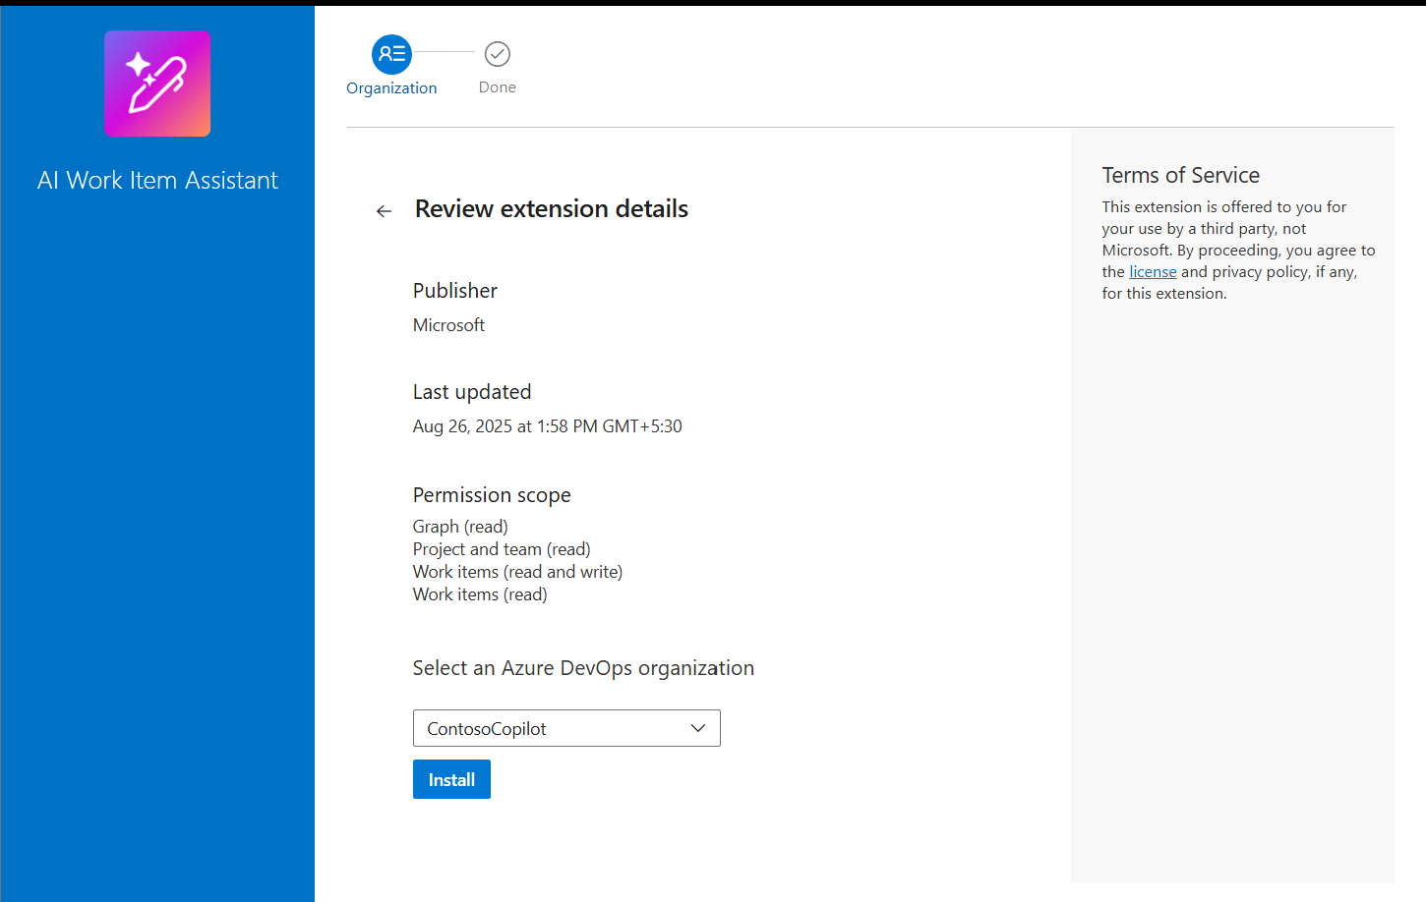Open the license link in Terms
This screenshot has height=902, width=1426.
point(1153,272)
